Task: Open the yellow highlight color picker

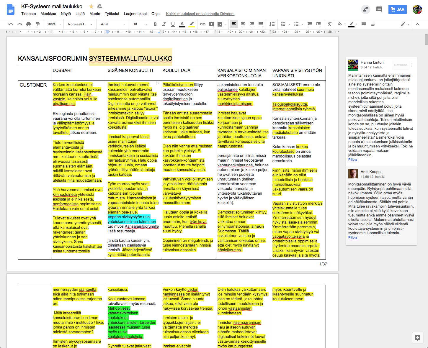Action: (192, 24)
